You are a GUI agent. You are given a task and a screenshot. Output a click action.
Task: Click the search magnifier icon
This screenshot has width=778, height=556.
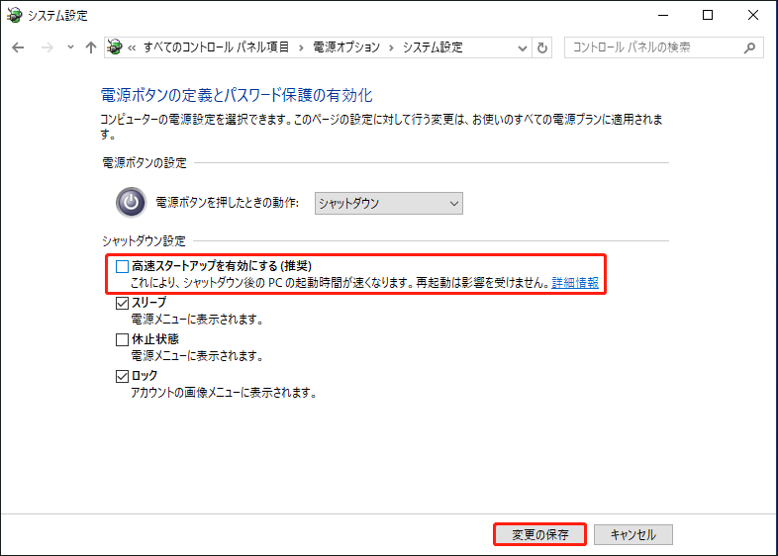749,47
